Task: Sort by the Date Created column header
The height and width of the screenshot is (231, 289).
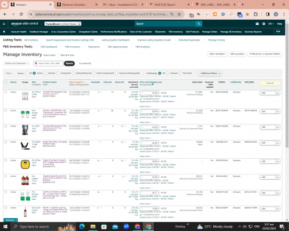Action: click(76, 82)
